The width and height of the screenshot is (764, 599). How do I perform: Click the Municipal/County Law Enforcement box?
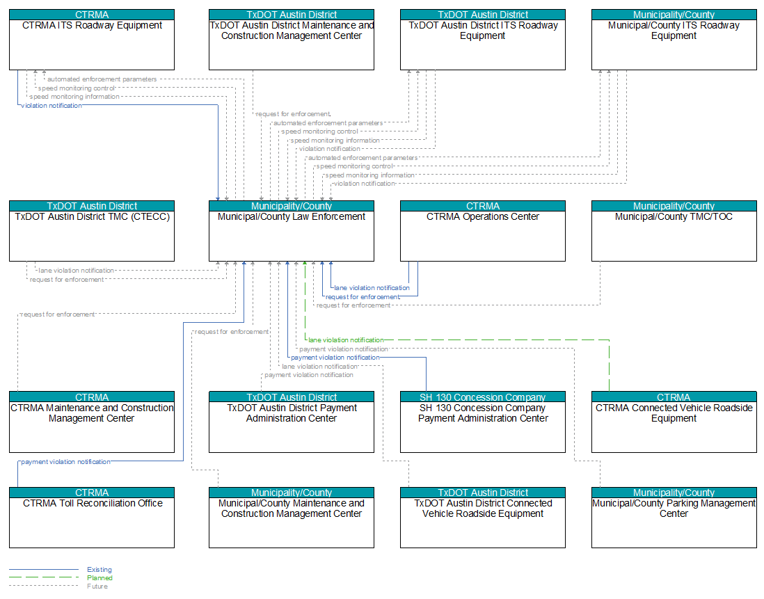[x=292, y=231]
